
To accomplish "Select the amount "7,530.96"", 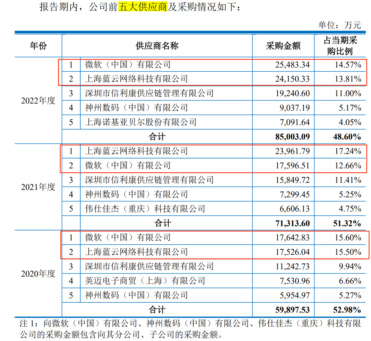I will click(295, 281).
